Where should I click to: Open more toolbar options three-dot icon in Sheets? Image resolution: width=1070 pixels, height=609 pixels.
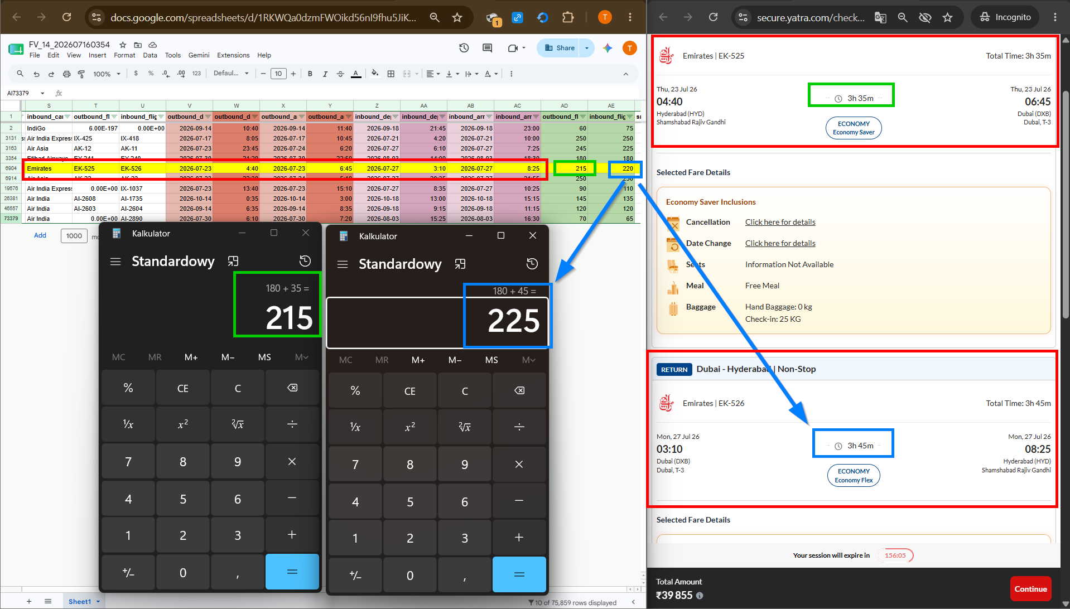[511, 74]
